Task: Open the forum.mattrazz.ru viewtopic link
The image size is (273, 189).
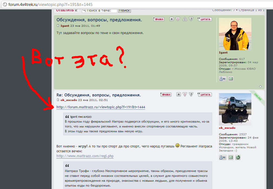Action: [x=101, y=107]
